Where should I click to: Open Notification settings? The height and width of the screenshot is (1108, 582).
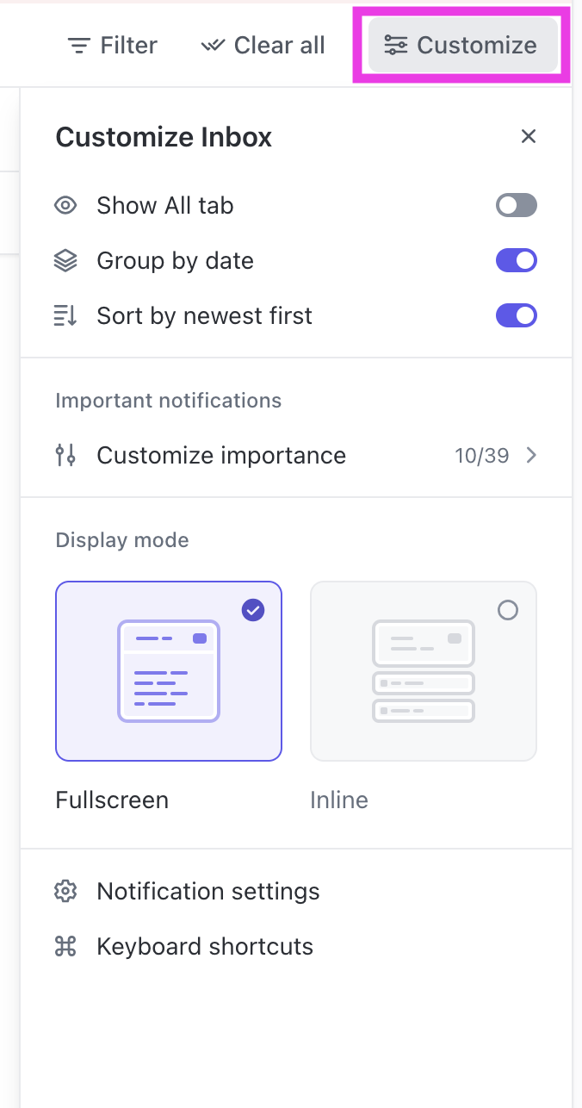pyautogui.click(x=207, y=891)
